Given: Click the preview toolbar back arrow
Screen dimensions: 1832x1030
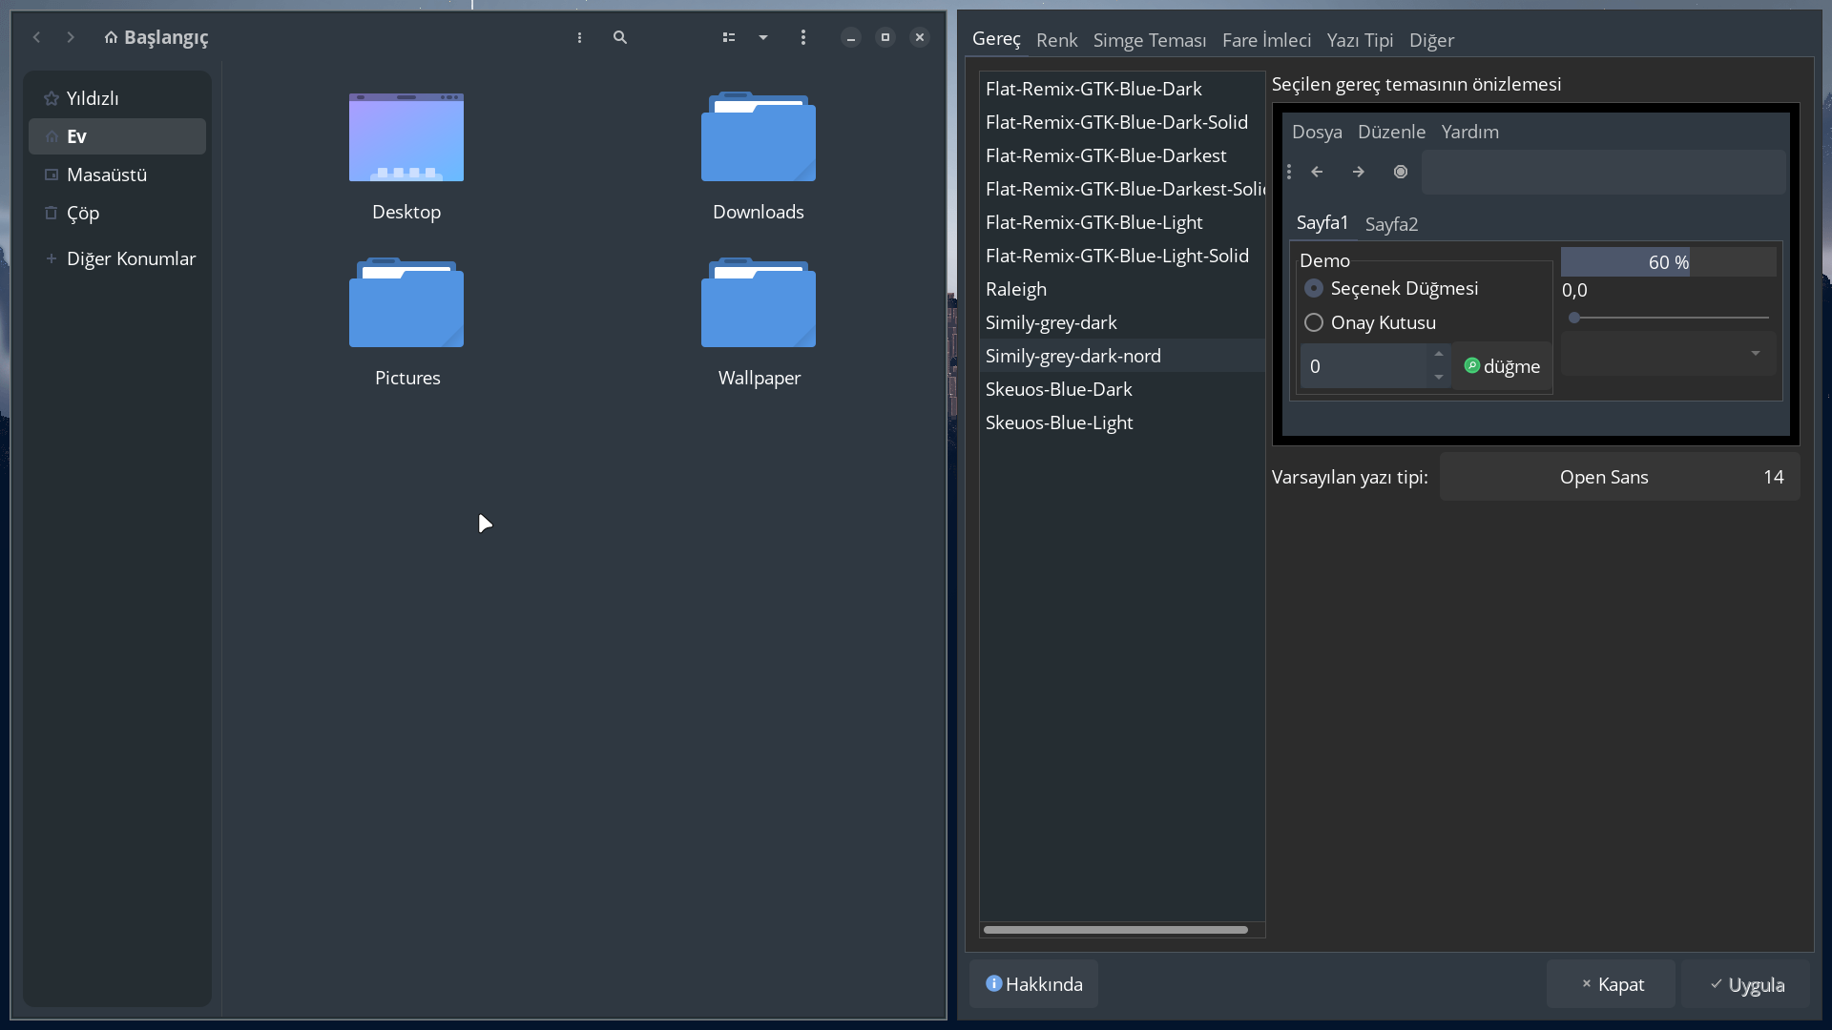Looking at the screenshot, I should click(x=1317, y=172).
